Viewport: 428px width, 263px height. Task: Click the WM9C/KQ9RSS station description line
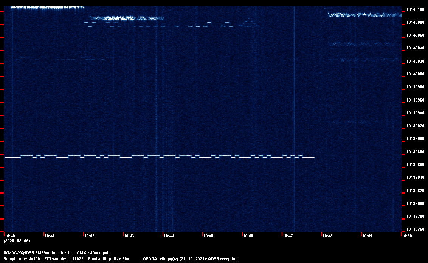pyautogui.click(x=57, y=253)
